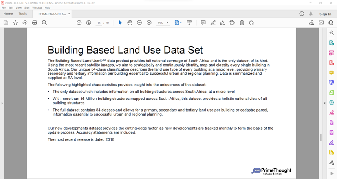Add the document to starred files

15,22
